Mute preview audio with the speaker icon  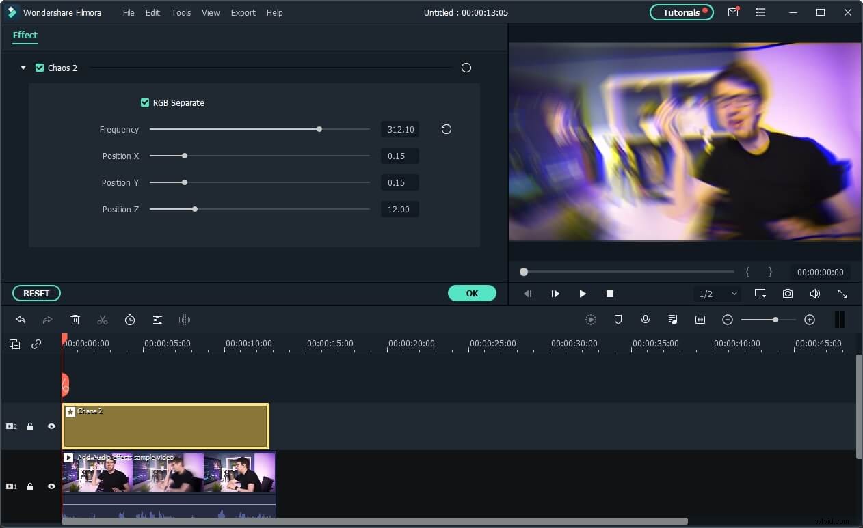tap(815, 293)
